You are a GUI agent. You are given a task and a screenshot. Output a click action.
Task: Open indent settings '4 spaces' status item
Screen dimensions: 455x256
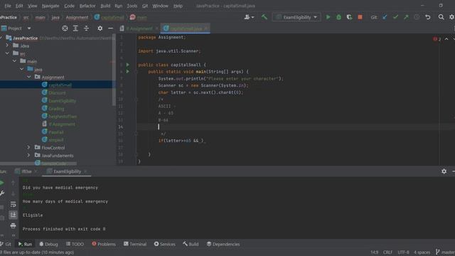pyautogui.click(x=422, y=252)
